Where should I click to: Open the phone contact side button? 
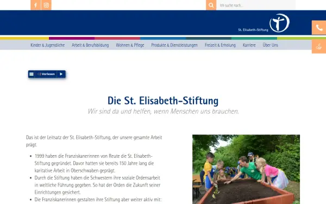[319, 28]
